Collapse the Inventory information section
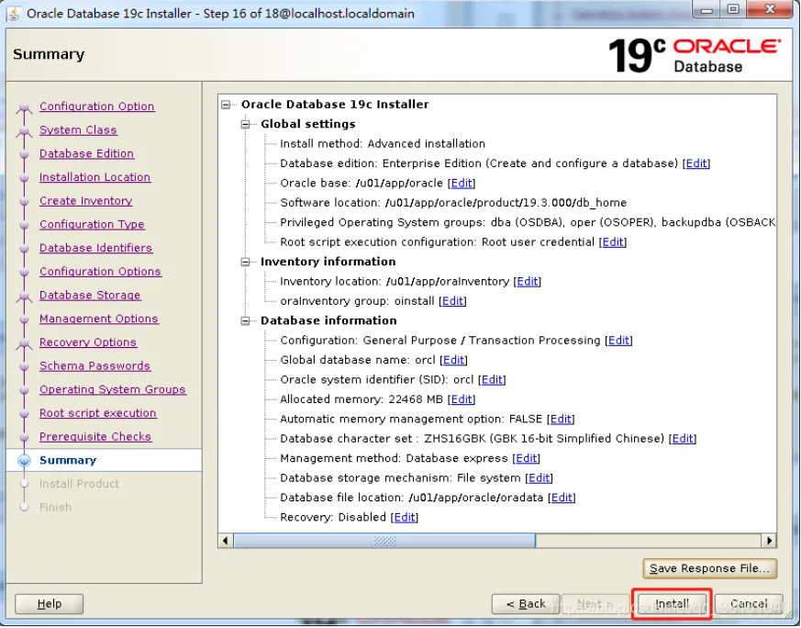The width and height of the screenshot is (801, 628). (246, 262)
